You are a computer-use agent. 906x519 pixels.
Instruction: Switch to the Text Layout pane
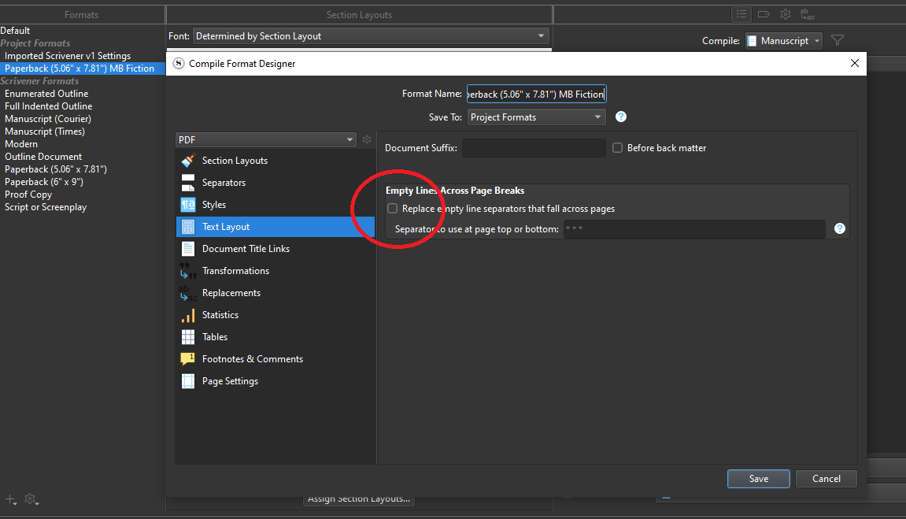[275, 227]
